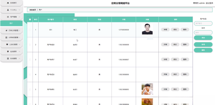Screen dimensions: 215x105
Task: Open the 公告栏管理 sidebar menu
Action: 11,45
